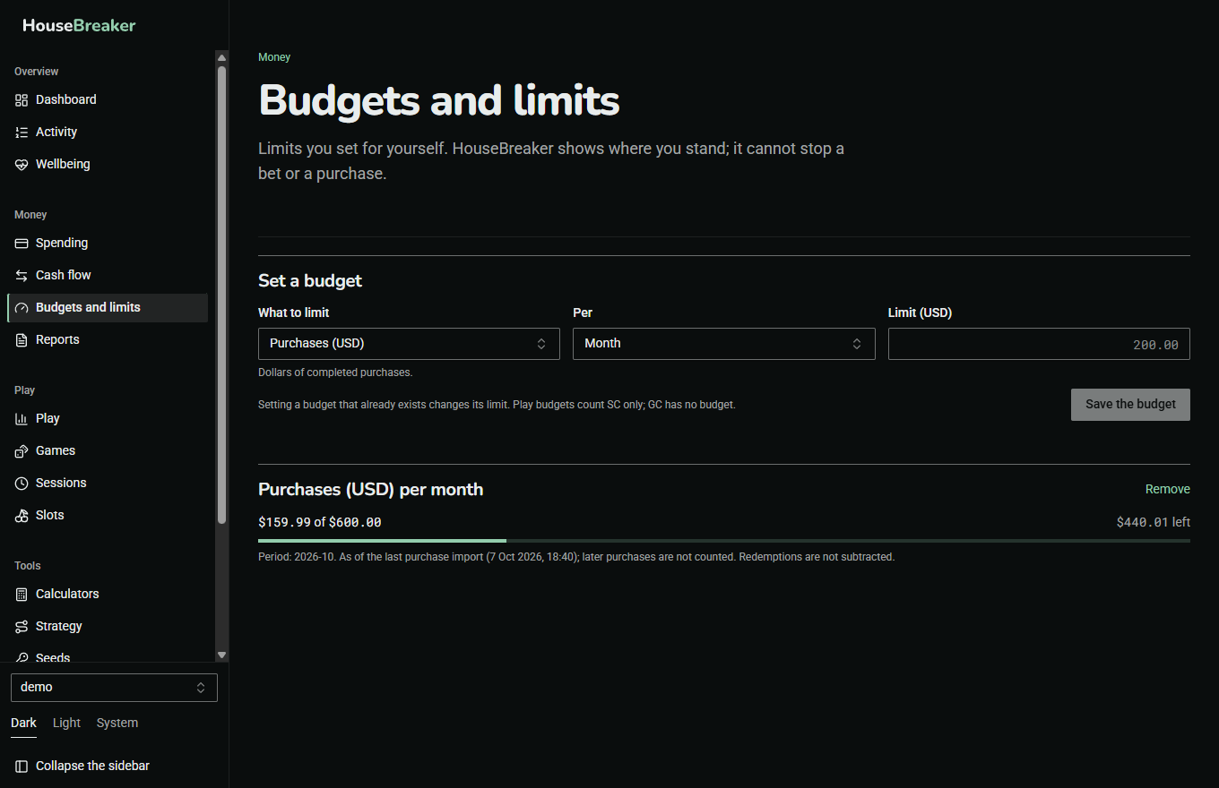Click the "Set a budget" heading
Image resolution: width=1219 pixels, height=788 pixels.
tap(310, 280)
